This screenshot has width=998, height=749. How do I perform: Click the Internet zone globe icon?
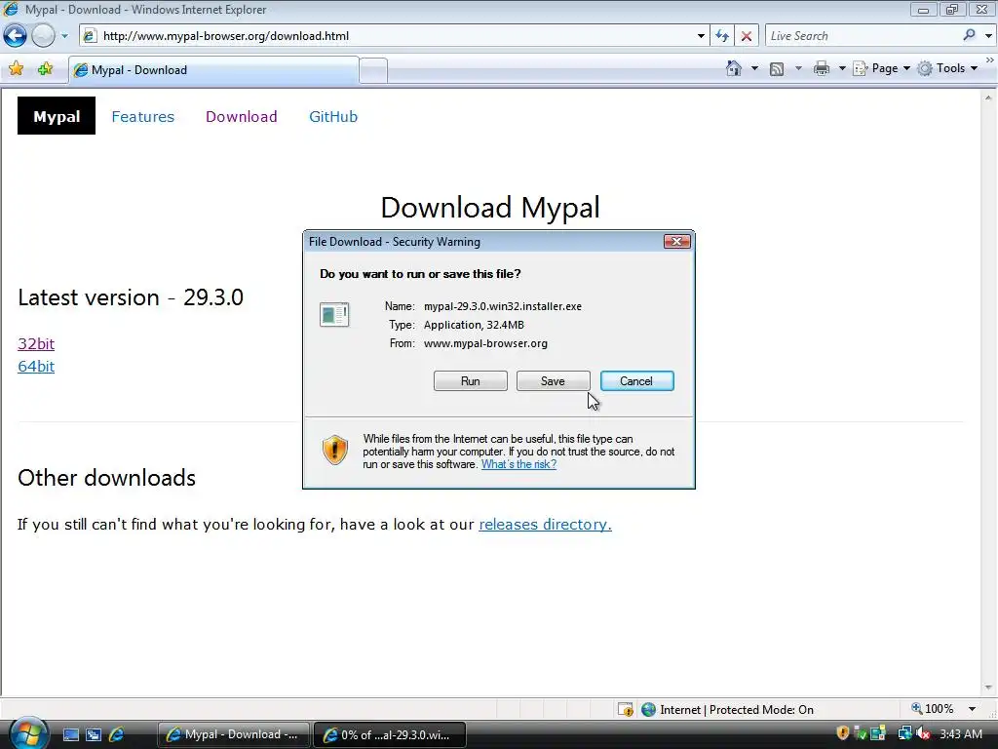[648, 710]
